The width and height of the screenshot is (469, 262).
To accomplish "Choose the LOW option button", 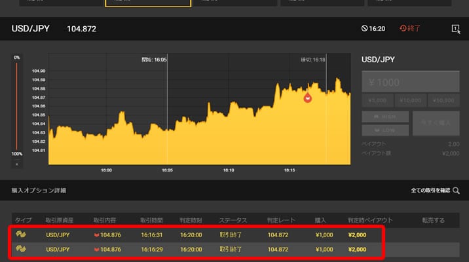I will point(385,130).
